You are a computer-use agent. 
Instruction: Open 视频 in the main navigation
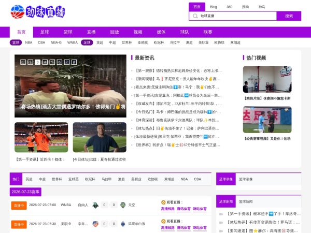pyautogui.click(x=138, y=32)
